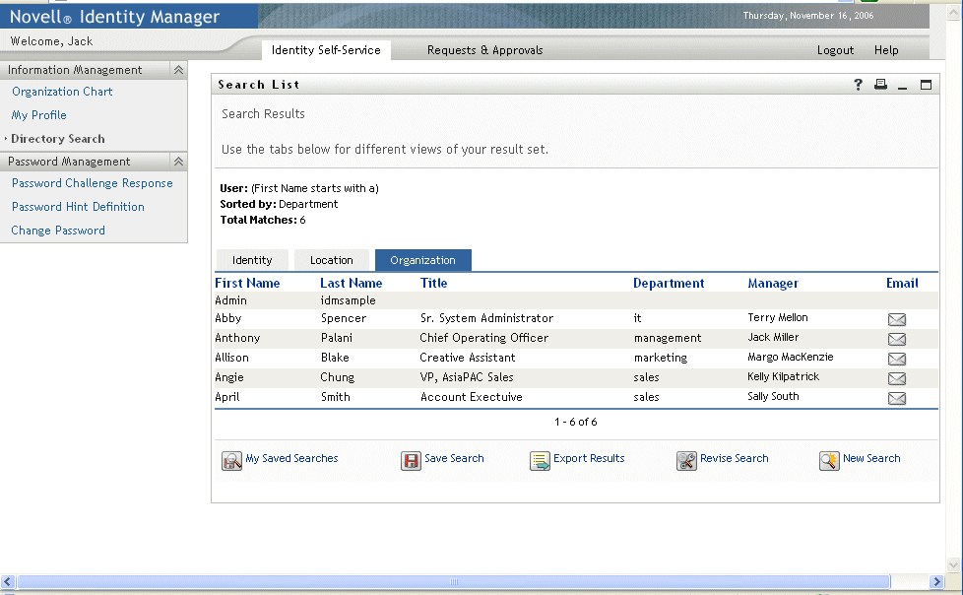
Task: Click the Export Results icon
Action: click(x=540, y=460)
